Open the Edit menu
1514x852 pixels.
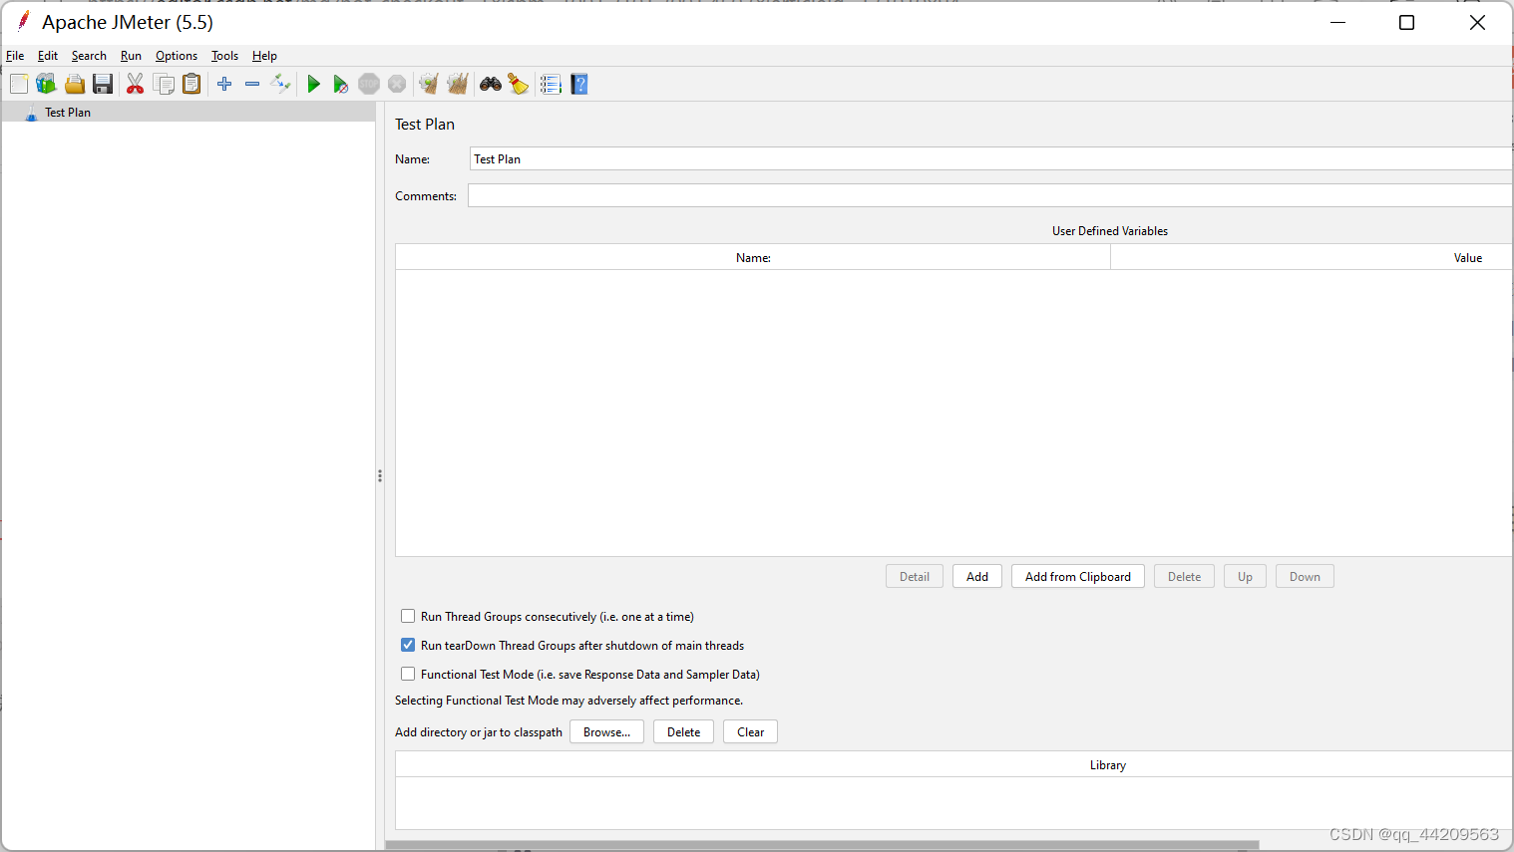[48, 56]
